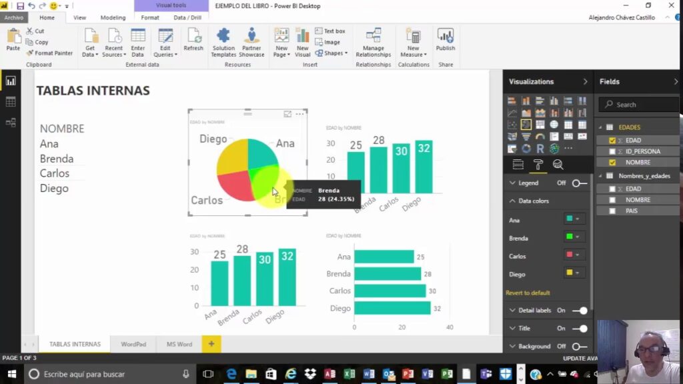Click Revert to default link
Image resolution: width=683 pixels, height=384 pixels.
[x=528, y=293]
